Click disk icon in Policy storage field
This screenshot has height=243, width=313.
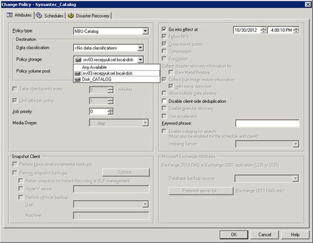click(78, 60)
